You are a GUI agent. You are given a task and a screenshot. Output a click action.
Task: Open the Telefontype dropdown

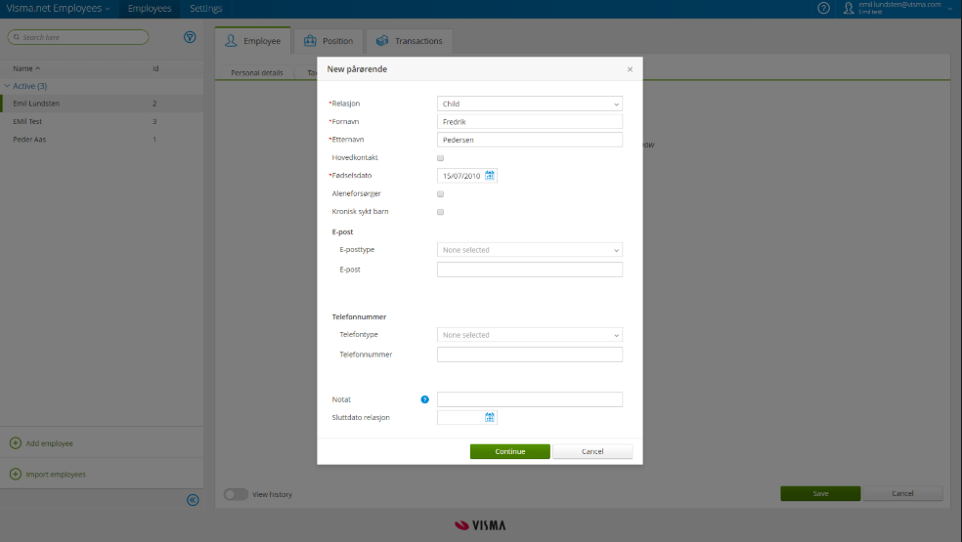pos(530,335)
